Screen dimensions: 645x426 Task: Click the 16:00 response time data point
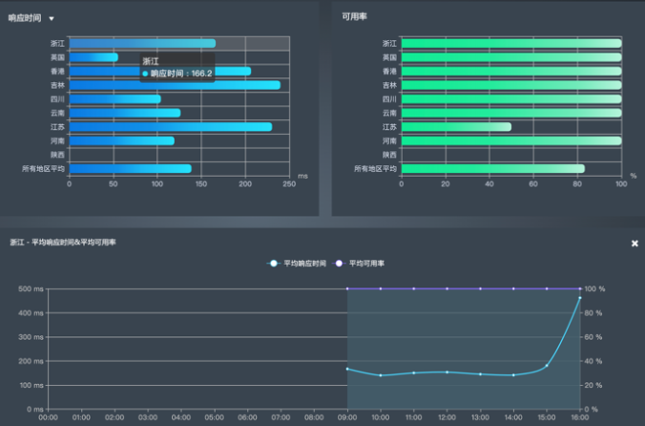click(580, 298)
